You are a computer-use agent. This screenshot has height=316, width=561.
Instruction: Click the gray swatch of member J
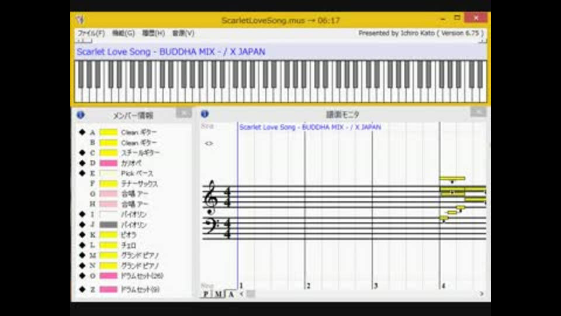coord(109,225)
